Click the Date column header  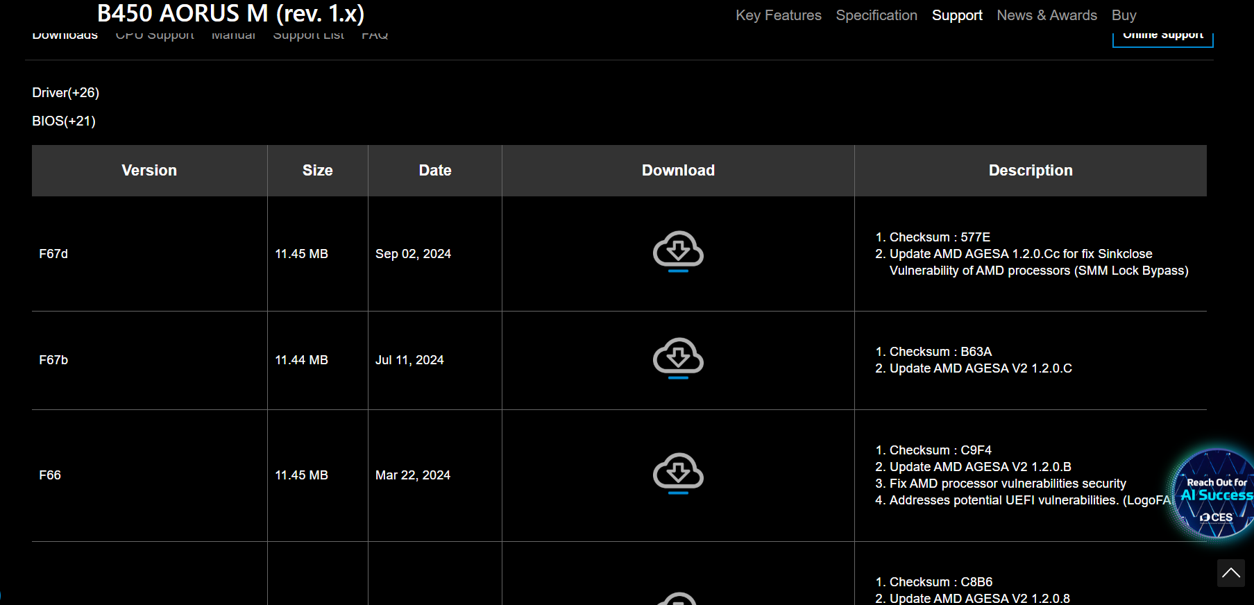434,171
